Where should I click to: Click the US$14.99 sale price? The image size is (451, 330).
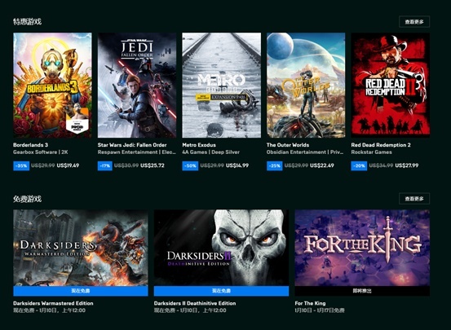[x=237, y=165]
